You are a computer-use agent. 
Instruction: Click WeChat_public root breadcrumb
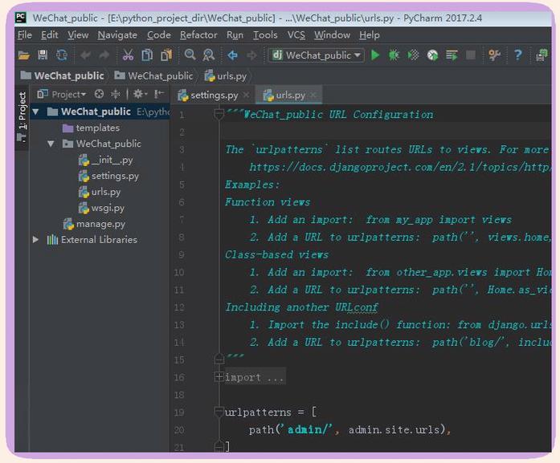63,75
